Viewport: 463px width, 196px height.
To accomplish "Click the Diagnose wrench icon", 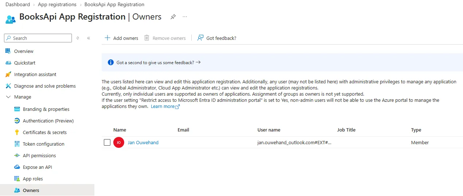I will coord(8,86).
